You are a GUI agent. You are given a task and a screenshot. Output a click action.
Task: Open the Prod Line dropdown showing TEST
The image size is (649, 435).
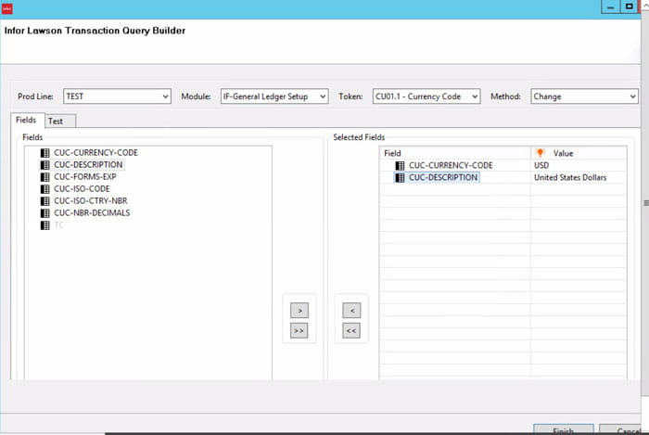117,96
